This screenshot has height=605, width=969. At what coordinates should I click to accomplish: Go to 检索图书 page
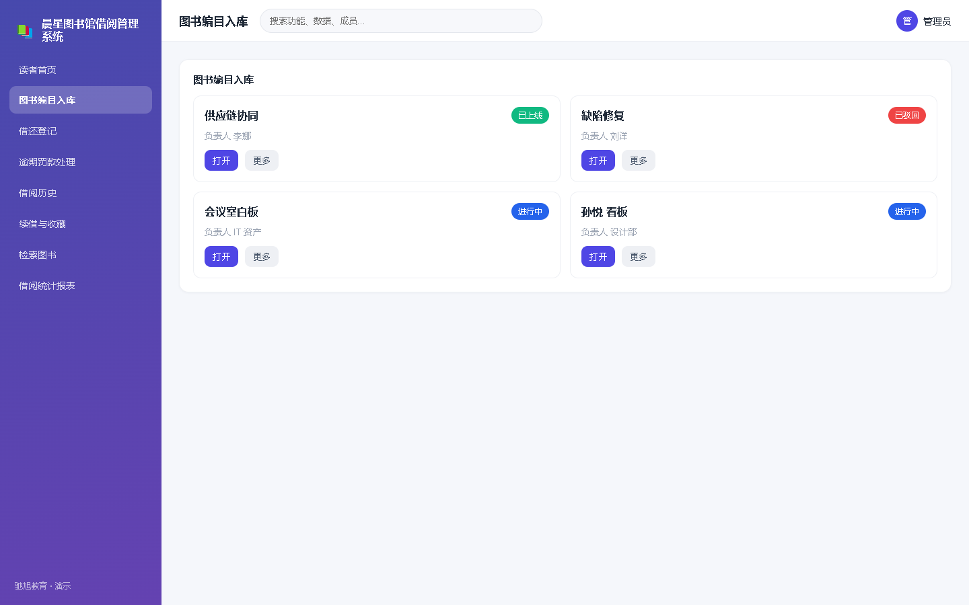pos(81,255)
